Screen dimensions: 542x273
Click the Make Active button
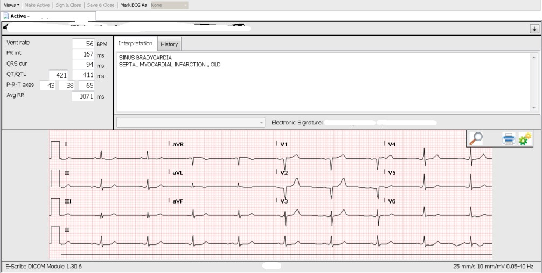[x=37, y=5]
